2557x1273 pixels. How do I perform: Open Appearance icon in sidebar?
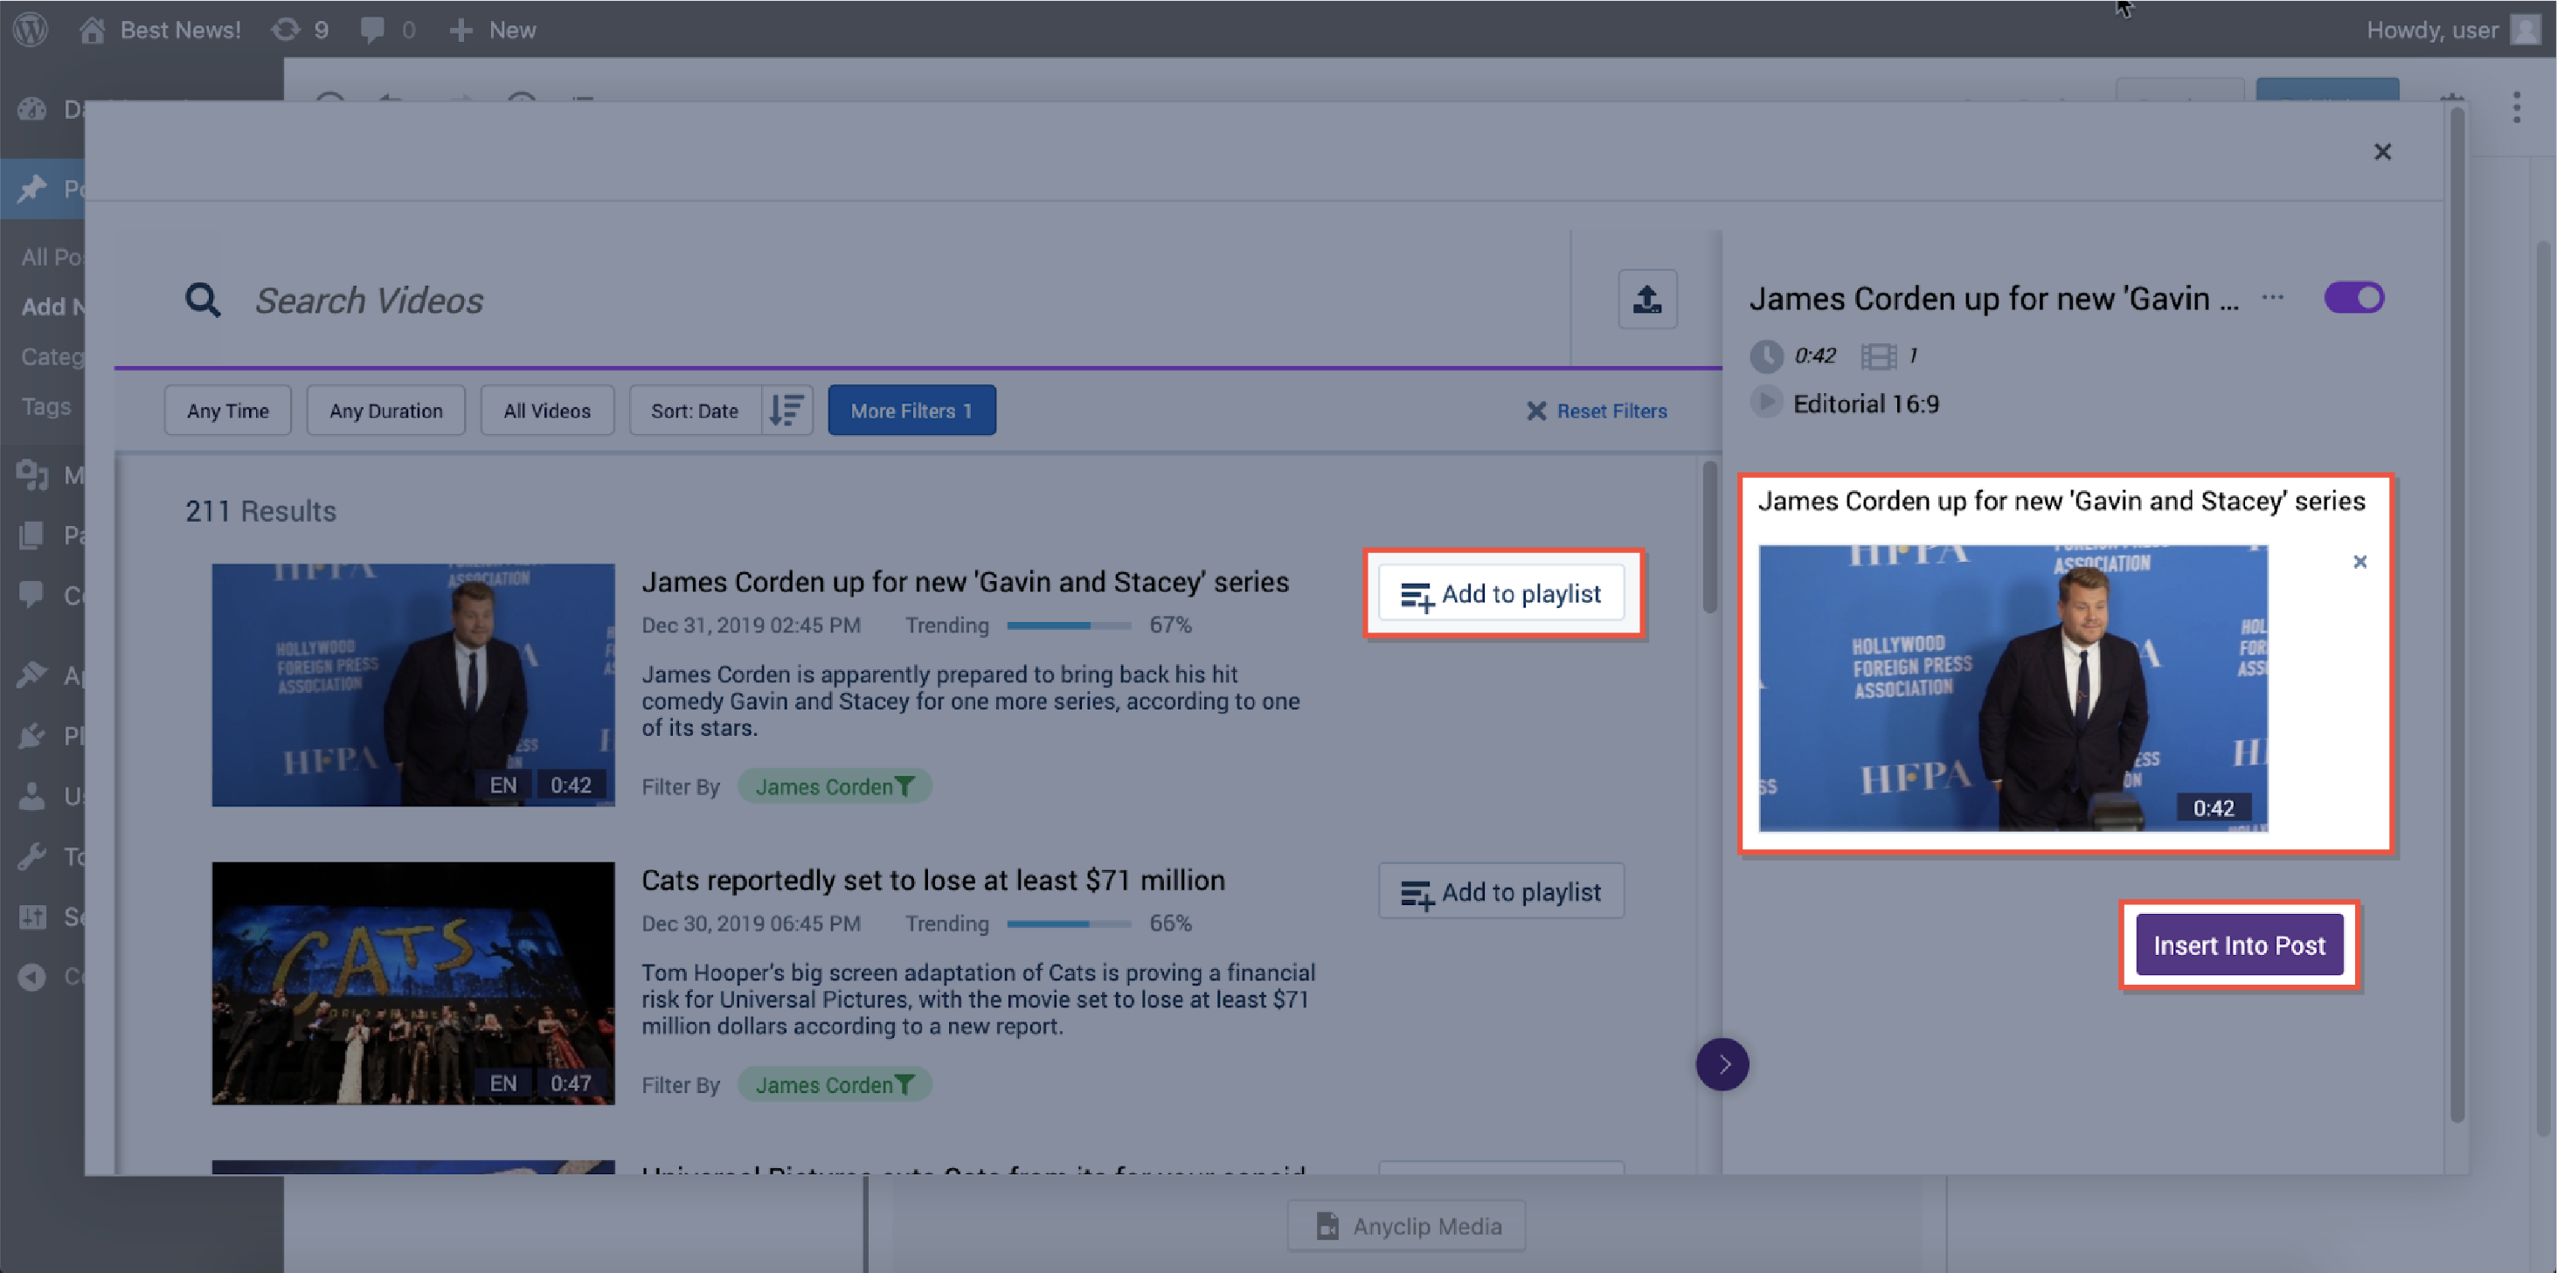pyautogui.click(x=31, y=675)
